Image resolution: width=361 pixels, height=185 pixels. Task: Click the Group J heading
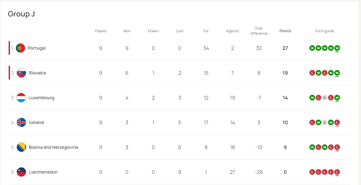point(21,14)
